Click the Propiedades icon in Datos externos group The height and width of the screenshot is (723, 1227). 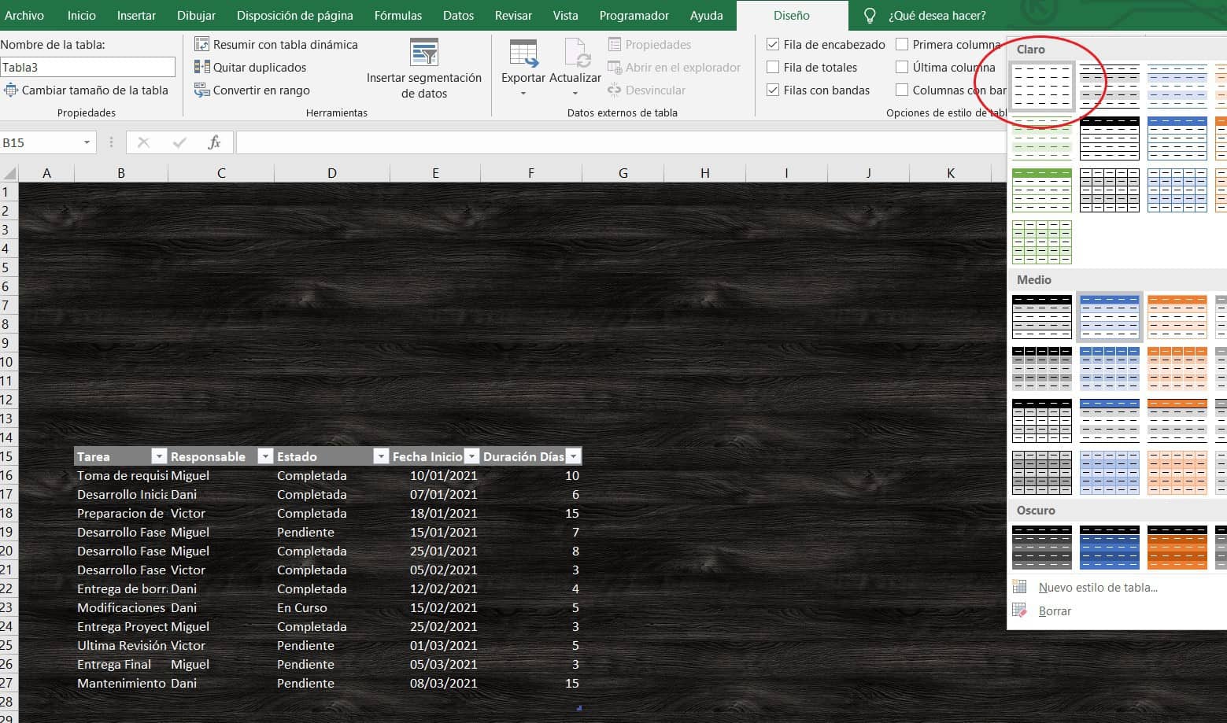[x=615, y=44]
